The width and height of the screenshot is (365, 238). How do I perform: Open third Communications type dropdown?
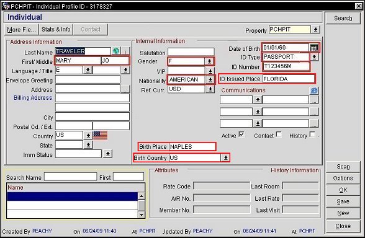[258, 123]
